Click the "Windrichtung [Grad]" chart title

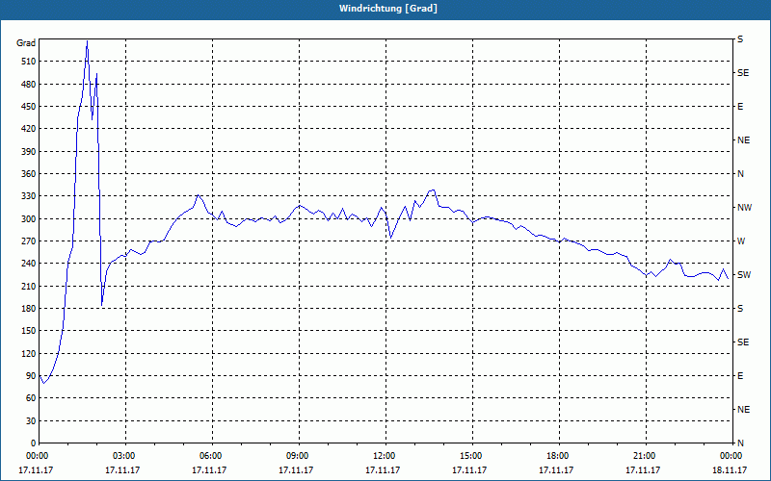click(388, 9)
